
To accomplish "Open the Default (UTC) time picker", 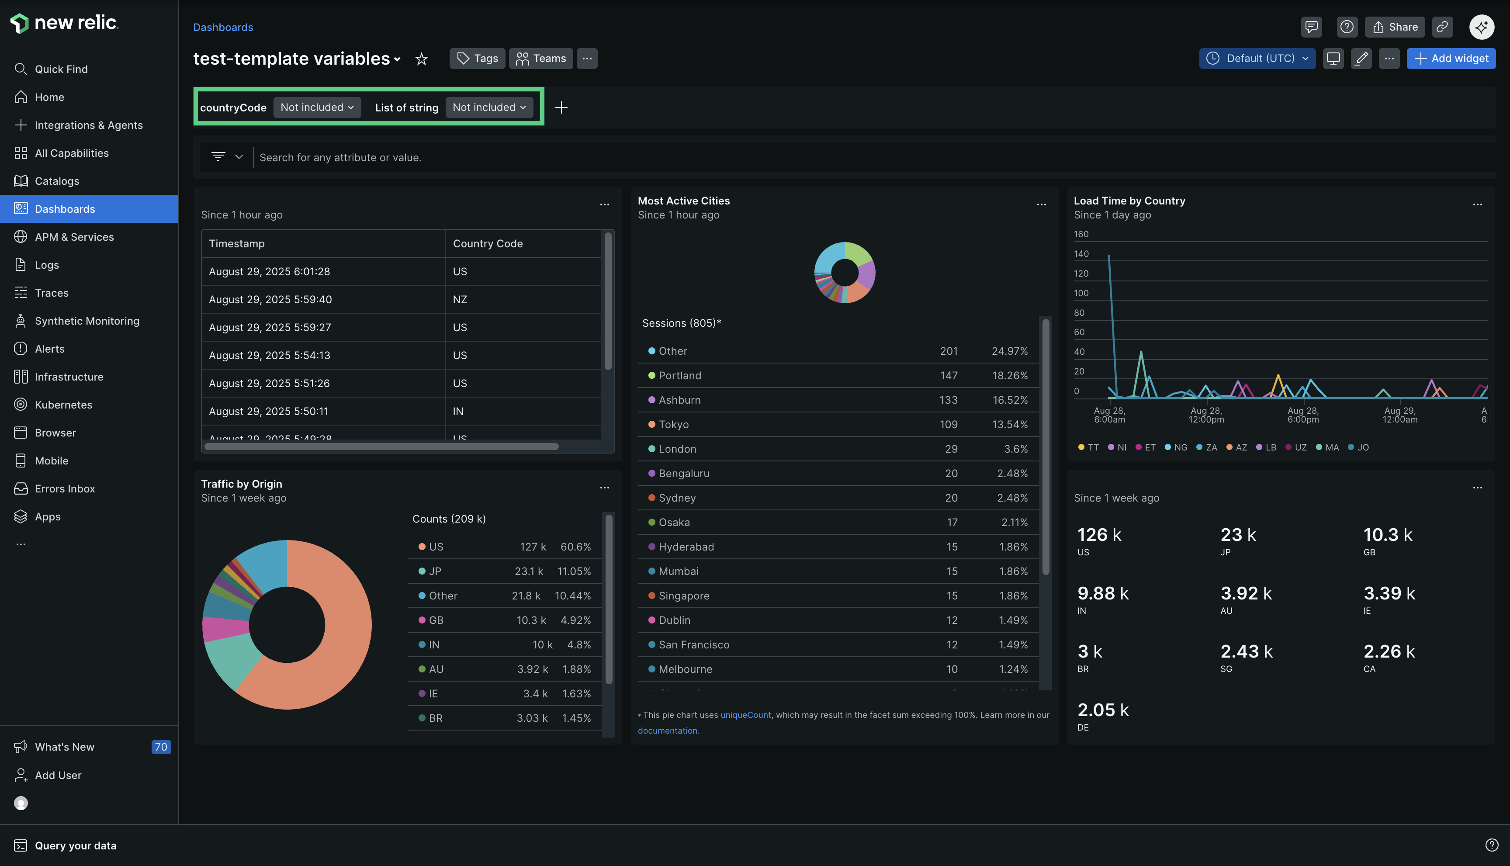I will click(x=1257, y=58).
